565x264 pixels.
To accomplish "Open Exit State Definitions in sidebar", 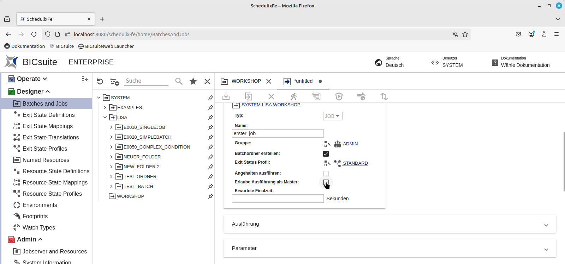I will tap(48, 115).
